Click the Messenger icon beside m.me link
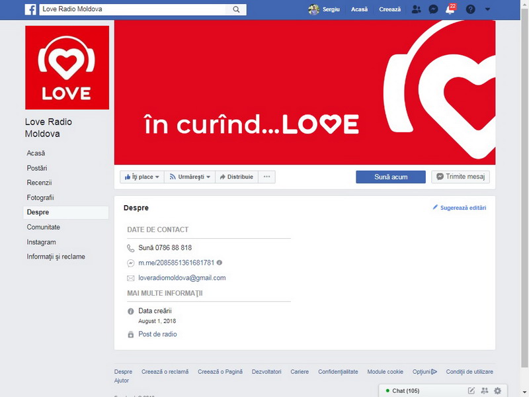This screenshot has height=397, width=529. pos(130,263)
